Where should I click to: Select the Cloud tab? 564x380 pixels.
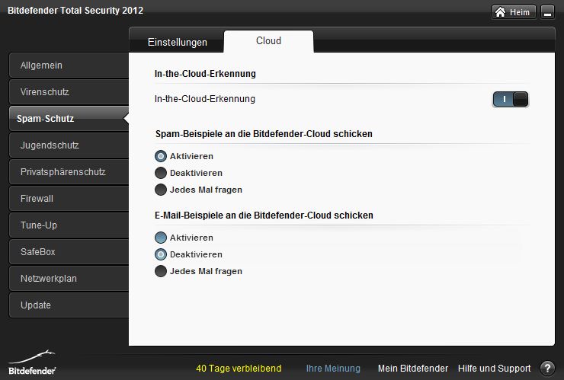pyautogui.click(x=268, y=41)
